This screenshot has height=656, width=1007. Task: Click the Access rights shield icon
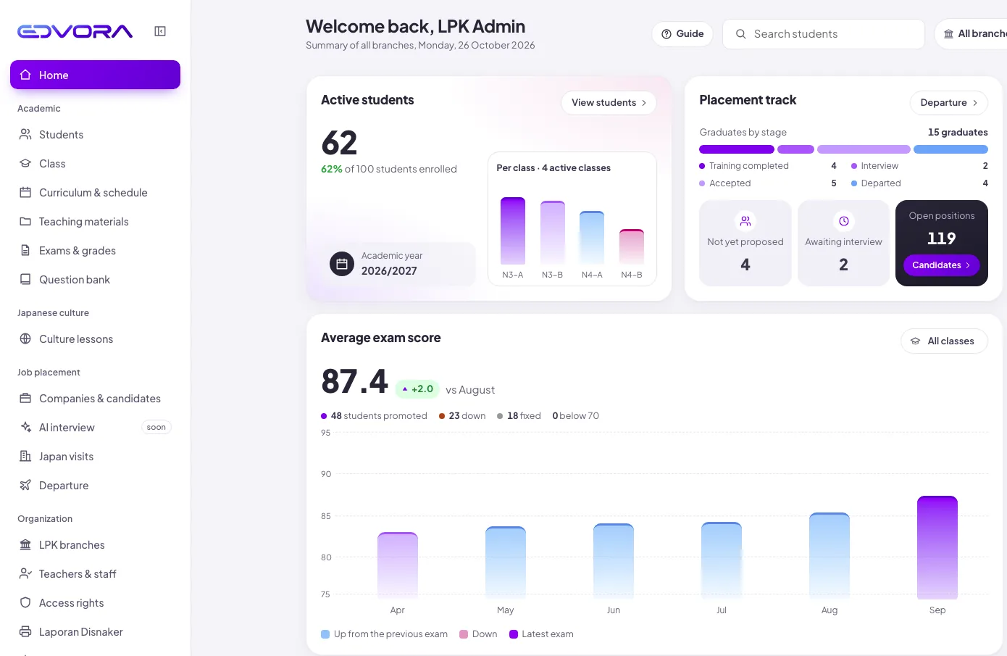click(x=25, y=603)
